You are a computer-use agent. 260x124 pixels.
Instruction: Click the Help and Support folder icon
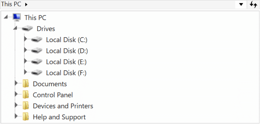point(25,117)
